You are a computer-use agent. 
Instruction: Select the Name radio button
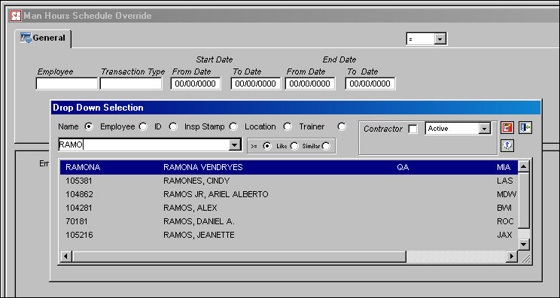pos(89,126)
